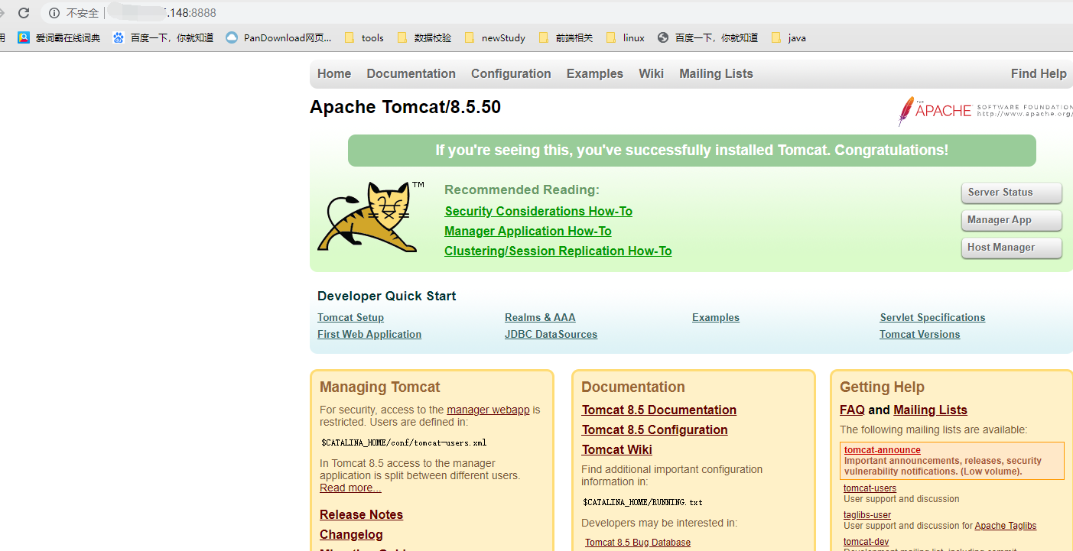Click the site info icon in address bar
This screenshot has height=551, width=1073.
click(x=54, y=13)
